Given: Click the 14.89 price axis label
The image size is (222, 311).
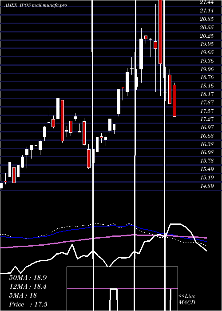Looking at the screenshot, I should pyautogui.click(x=207, y=186).
